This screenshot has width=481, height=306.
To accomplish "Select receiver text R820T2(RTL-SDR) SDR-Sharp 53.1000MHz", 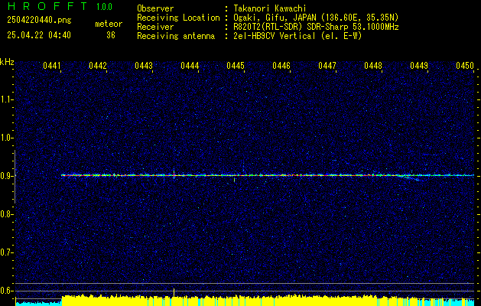I will pyautogui.click(x=317, y=27).
